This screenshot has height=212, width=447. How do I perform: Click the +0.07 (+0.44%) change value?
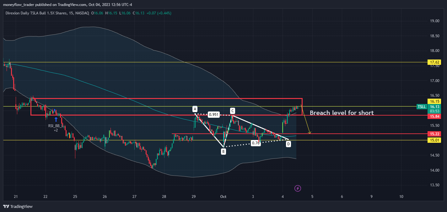(x=159, y=13)
